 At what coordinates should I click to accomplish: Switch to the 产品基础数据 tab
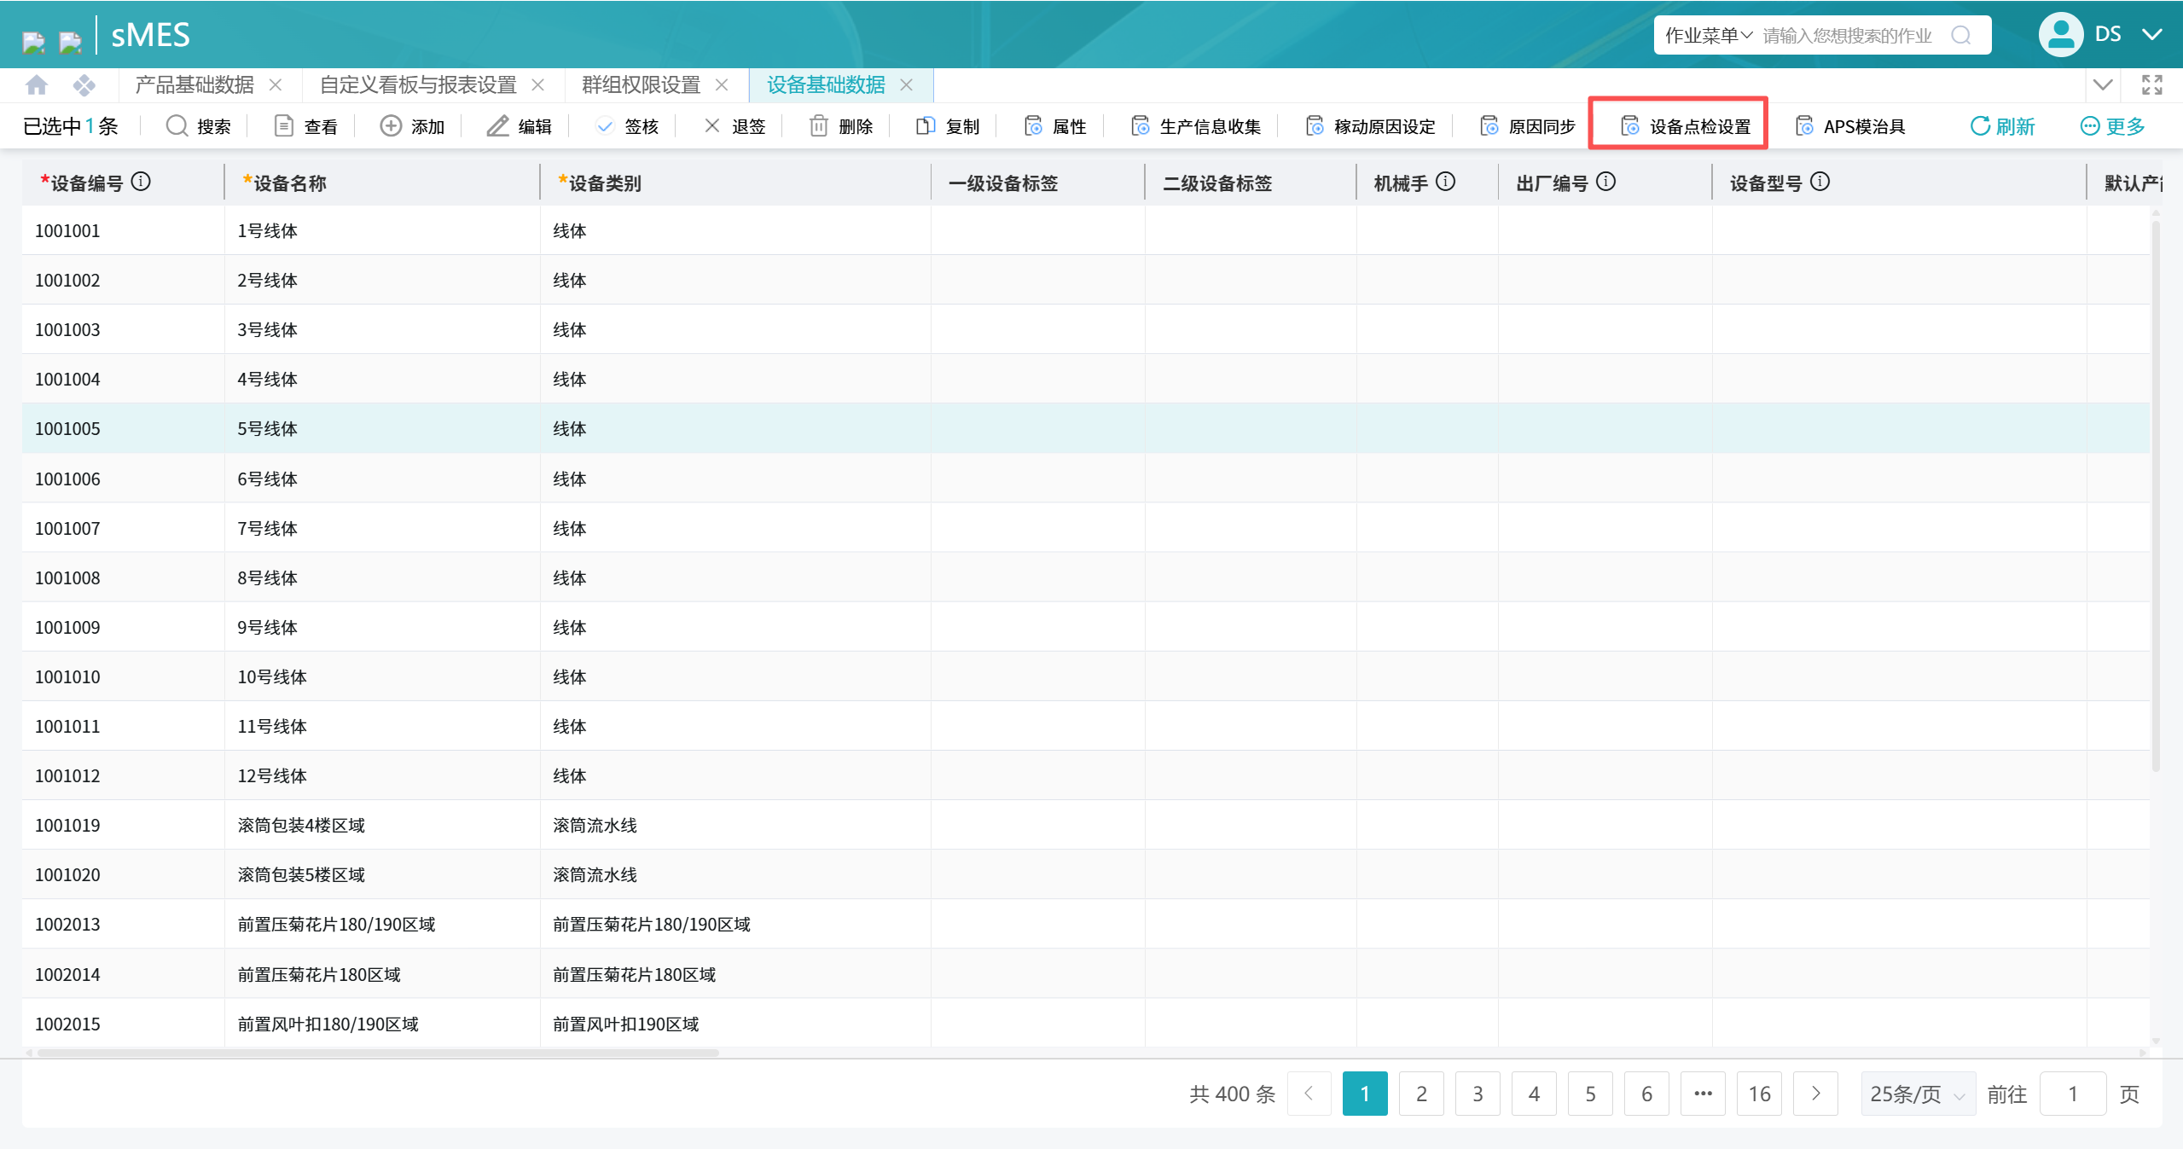tap(194, 84)
